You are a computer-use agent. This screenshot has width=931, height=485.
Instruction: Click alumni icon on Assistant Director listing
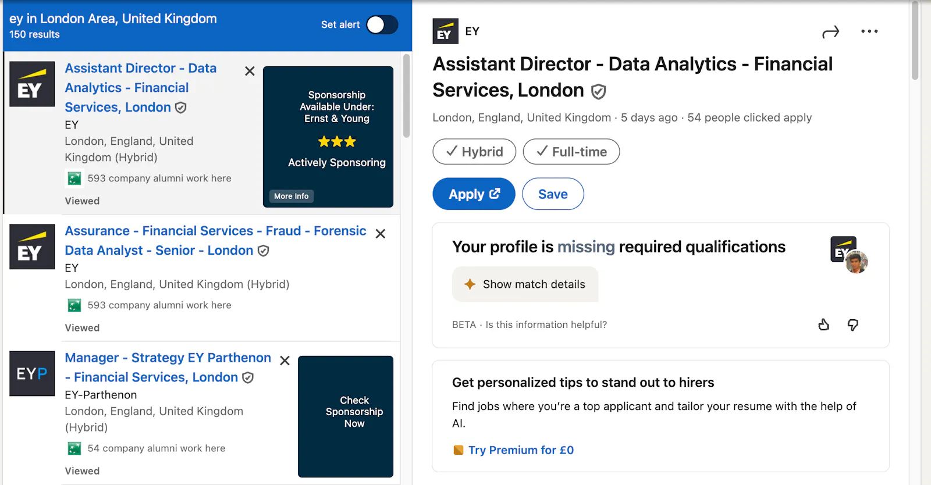[74, 179]
